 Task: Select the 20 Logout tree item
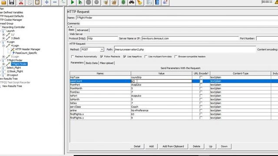coord(12,75)
